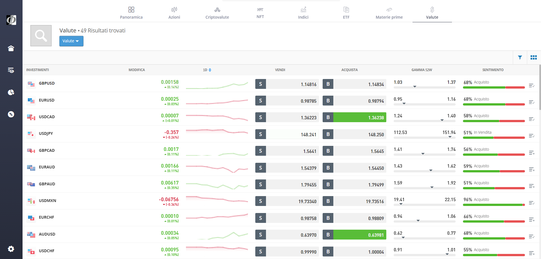The width and height of the screenshot is (541, 259).
Task: Click the USDJPY flag icon
Action: click(x=31, y=134)
